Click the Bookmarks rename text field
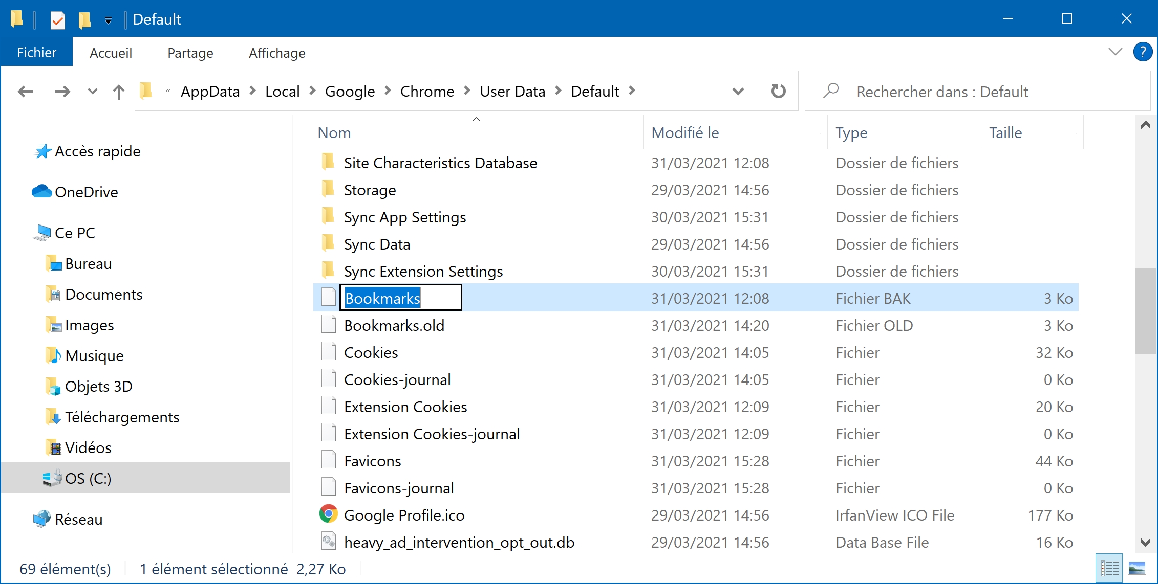 click(401, 298)
